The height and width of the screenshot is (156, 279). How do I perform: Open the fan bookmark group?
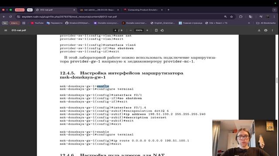pos(5,23)
